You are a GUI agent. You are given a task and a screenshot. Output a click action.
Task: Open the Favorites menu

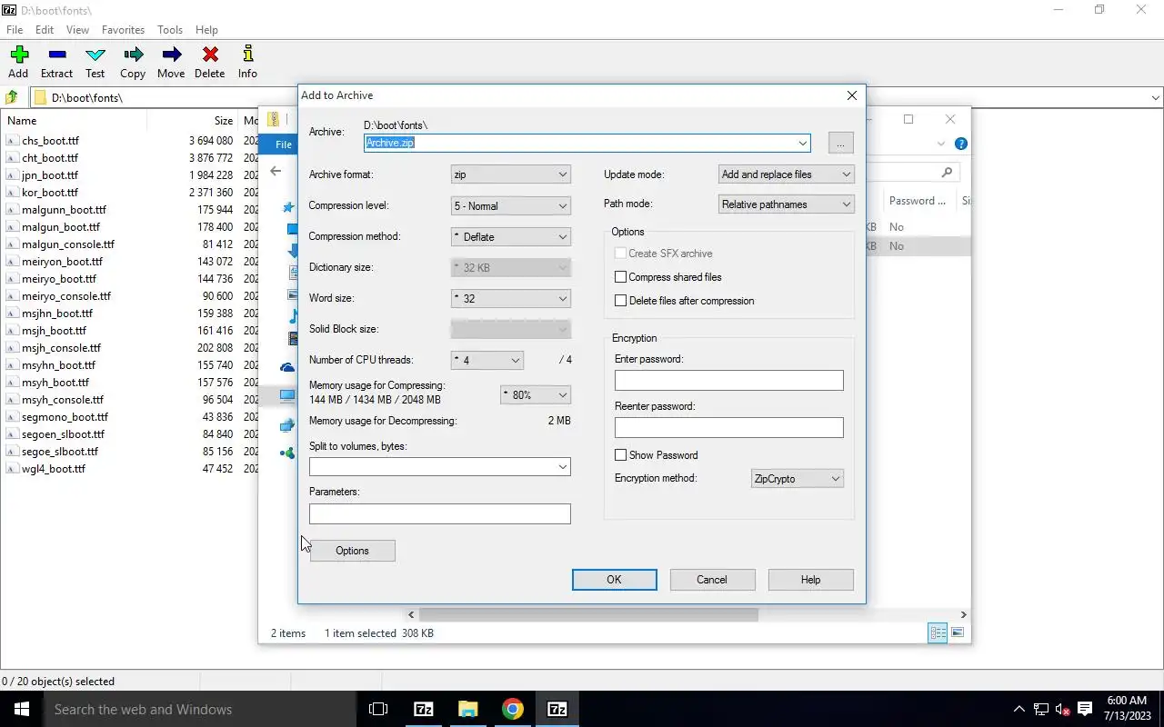point(124,30)
